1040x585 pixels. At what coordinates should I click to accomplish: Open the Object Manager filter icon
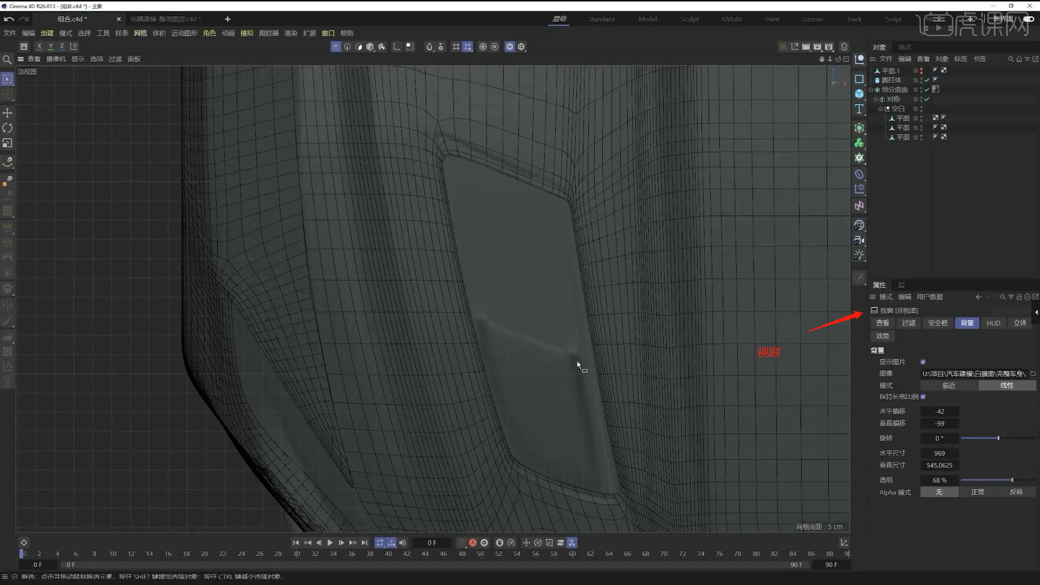(x=1027, y=59)
